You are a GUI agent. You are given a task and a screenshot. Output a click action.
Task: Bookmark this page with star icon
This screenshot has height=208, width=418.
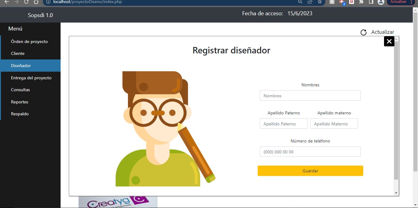click(x=320, y=2)
